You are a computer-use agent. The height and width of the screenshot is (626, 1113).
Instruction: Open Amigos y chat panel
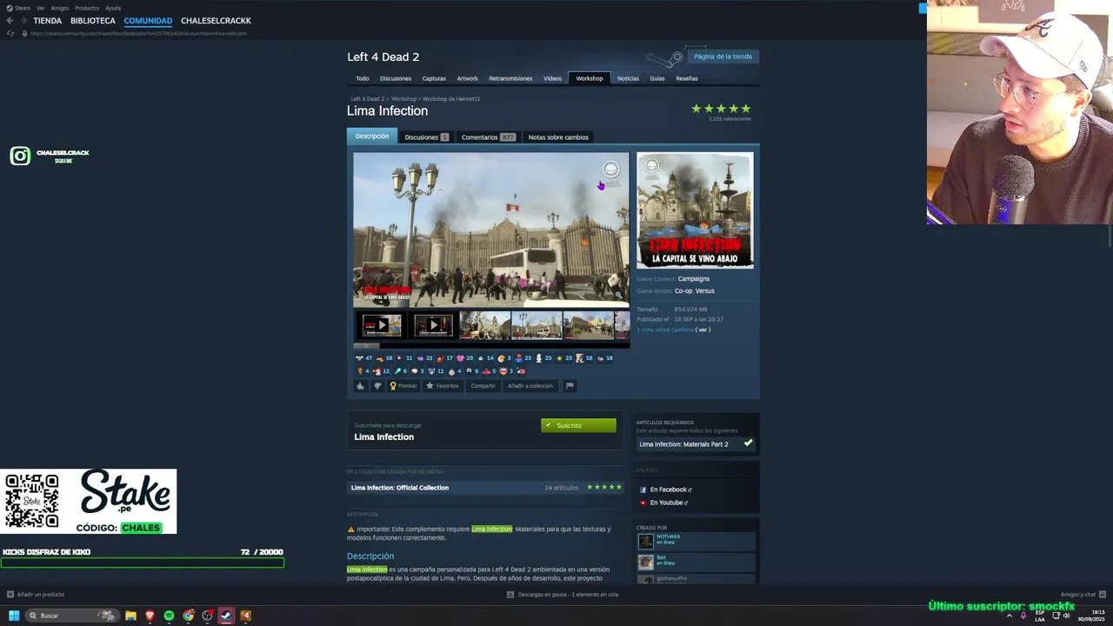click(x=1082, y=595)
